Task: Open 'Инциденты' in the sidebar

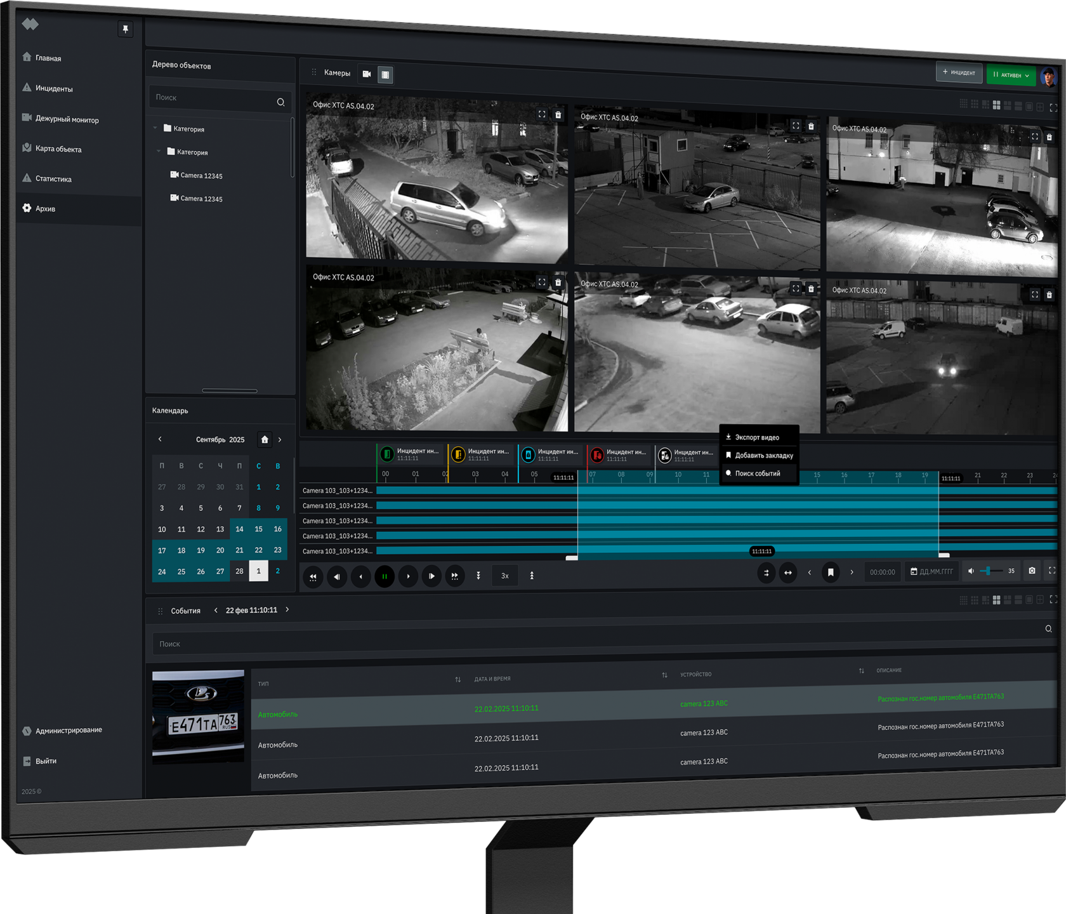Action: [x=54, y=89]
